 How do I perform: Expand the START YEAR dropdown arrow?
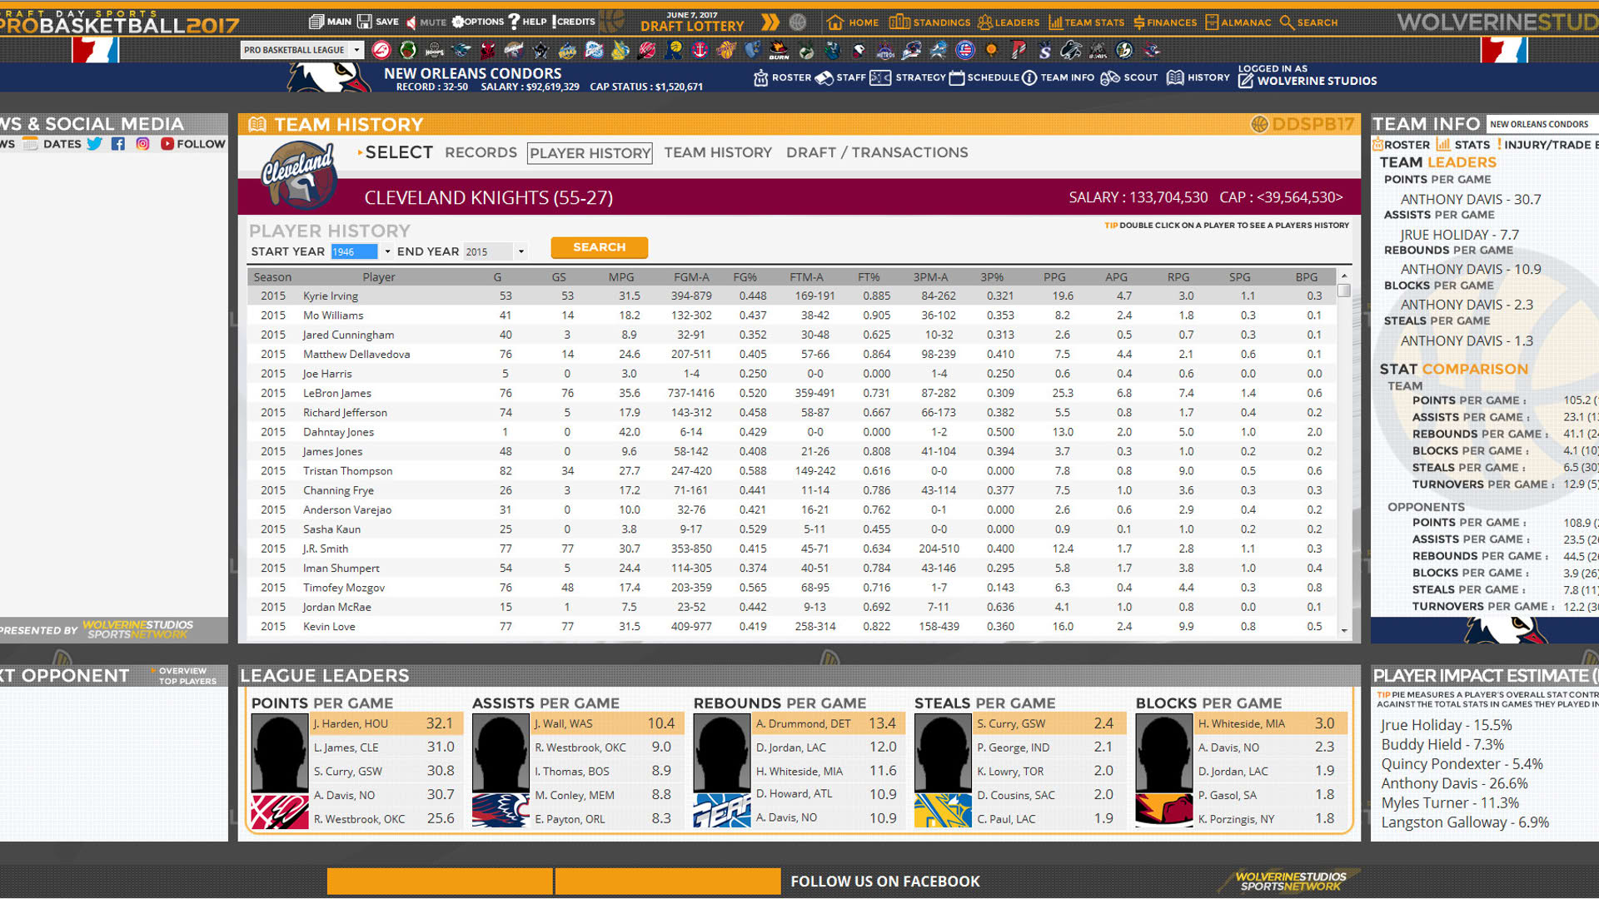[x=387, y=251]
